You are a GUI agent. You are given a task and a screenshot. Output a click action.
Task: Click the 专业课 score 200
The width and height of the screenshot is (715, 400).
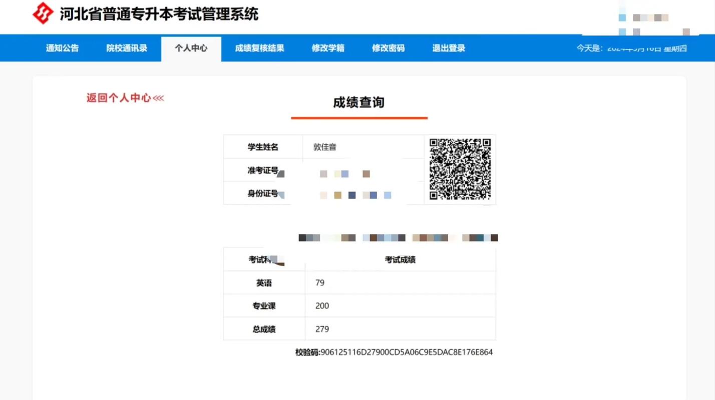click(322, 305)
